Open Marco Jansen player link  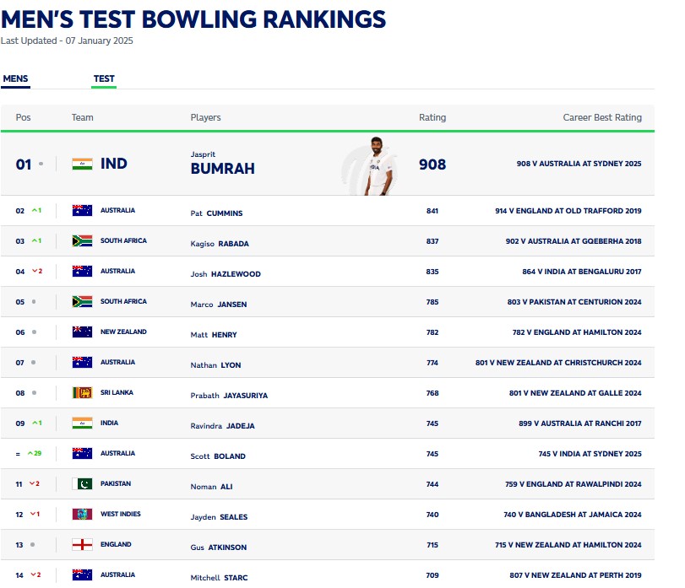tap(219, 305)
